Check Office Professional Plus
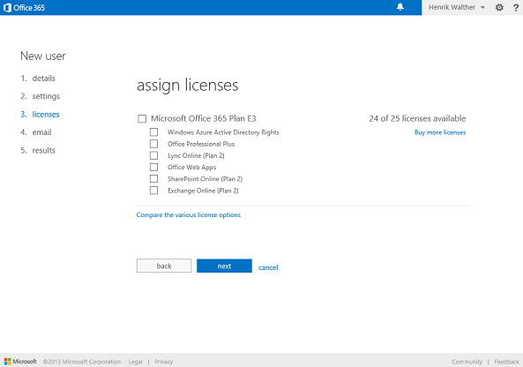Viewport: 523px width, 367px height. [x=153, y=144]
